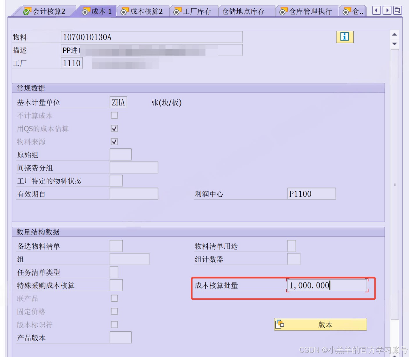
Task: Click the orange status icon on 成本核算2 tab
Action: (123, 11)
